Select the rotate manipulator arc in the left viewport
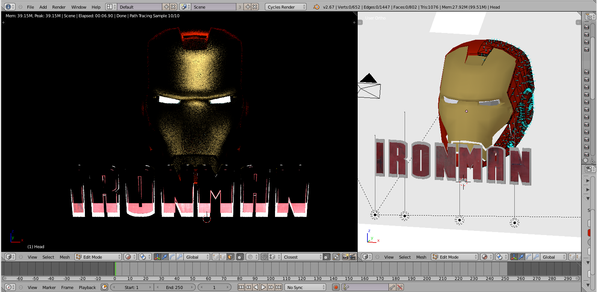Image resolution: width=597 pixels, height=292 pixels. 172,257
